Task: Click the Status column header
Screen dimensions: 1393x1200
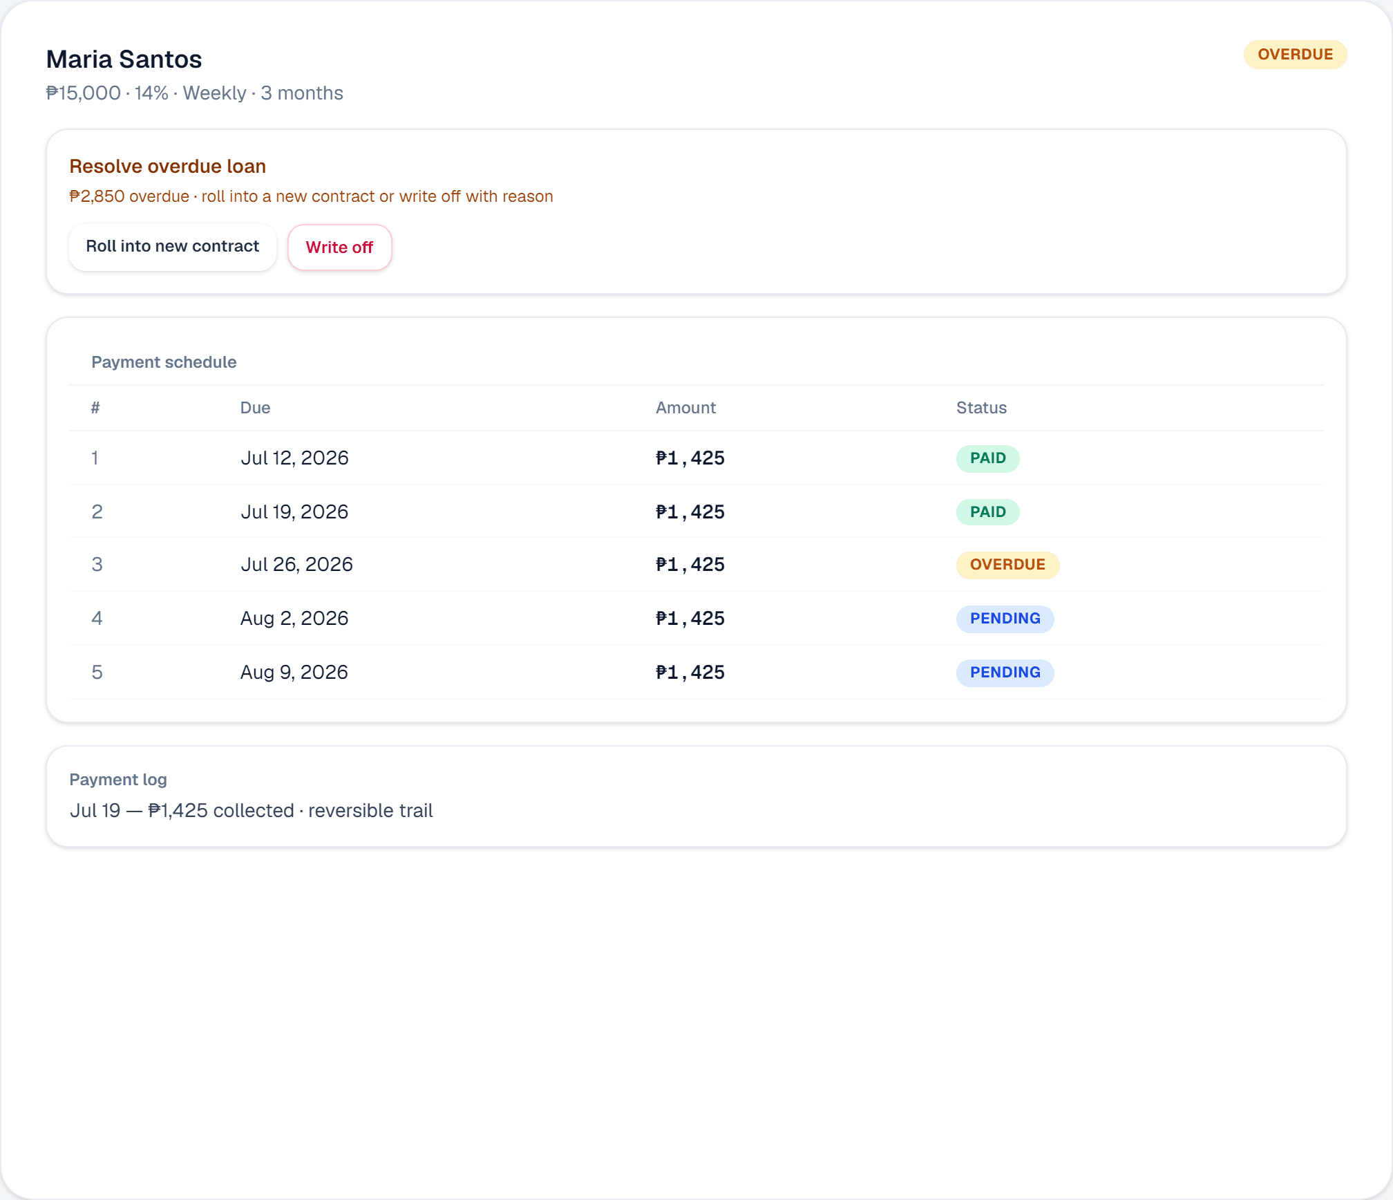Action: [981, 408]
